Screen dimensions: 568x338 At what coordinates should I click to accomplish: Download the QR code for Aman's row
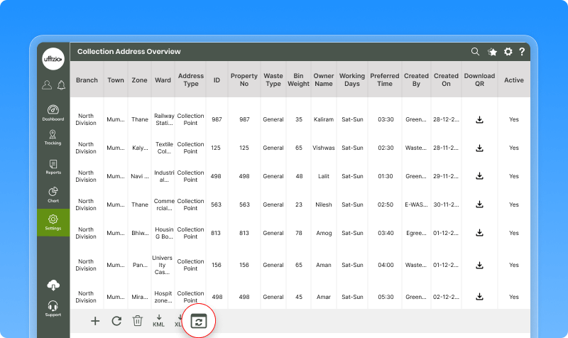(479, 264)
